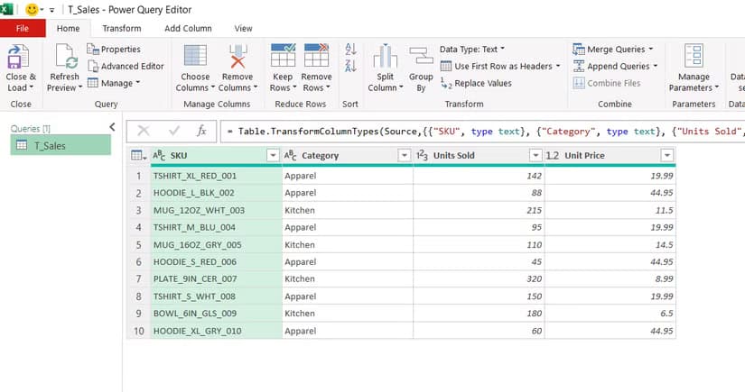Screen dimensions: 745x392
Task: Open the table menu icon in grid corner
Action: click(138, 156)
